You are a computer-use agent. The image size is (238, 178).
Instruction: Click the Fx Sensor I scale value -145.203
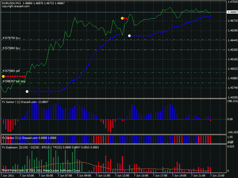[232, 132]
